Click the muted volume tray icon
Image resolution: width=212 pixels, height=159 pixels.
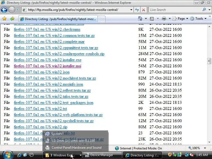pos(191,155)
